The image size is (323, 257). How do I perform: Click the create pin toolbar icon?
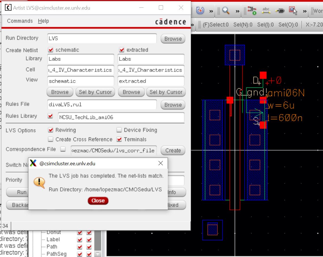[x=280, y=11]
